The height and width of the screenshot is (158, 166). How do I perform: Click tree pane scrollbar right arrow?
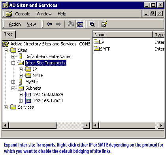(87, 125)
